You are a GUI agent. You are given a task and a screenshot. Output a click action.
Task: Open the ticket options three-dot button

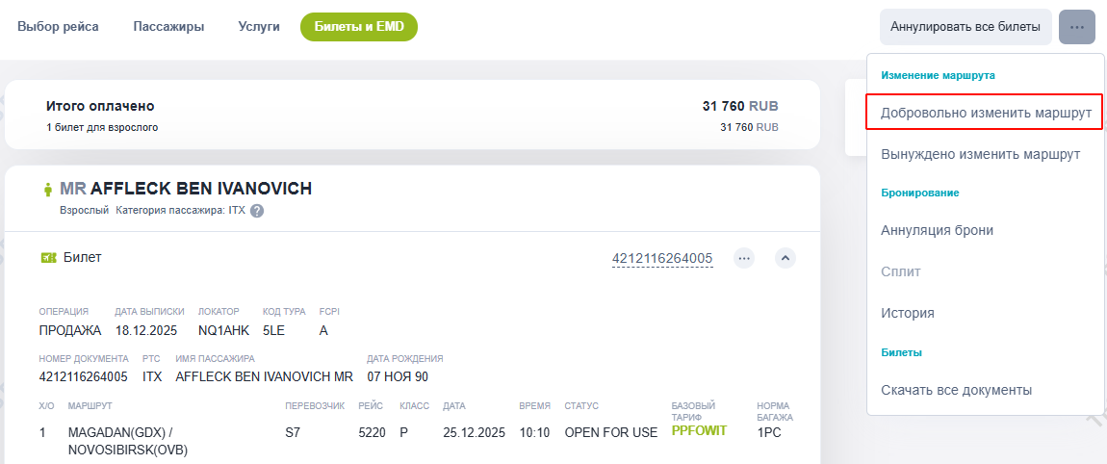tap(744, 258)
